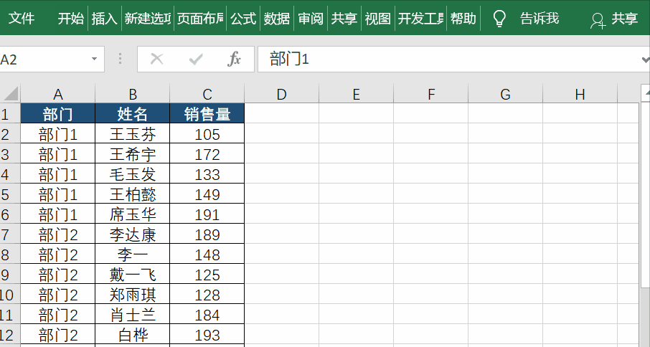Select column D header

pos(282,94)
